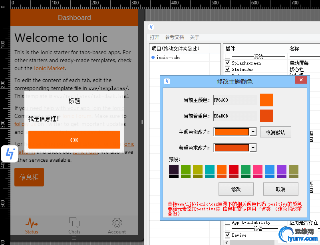This screenshot has width=320, height=245.
Task: Select the ionic-tabs project
Action: (x=169, y=58)
